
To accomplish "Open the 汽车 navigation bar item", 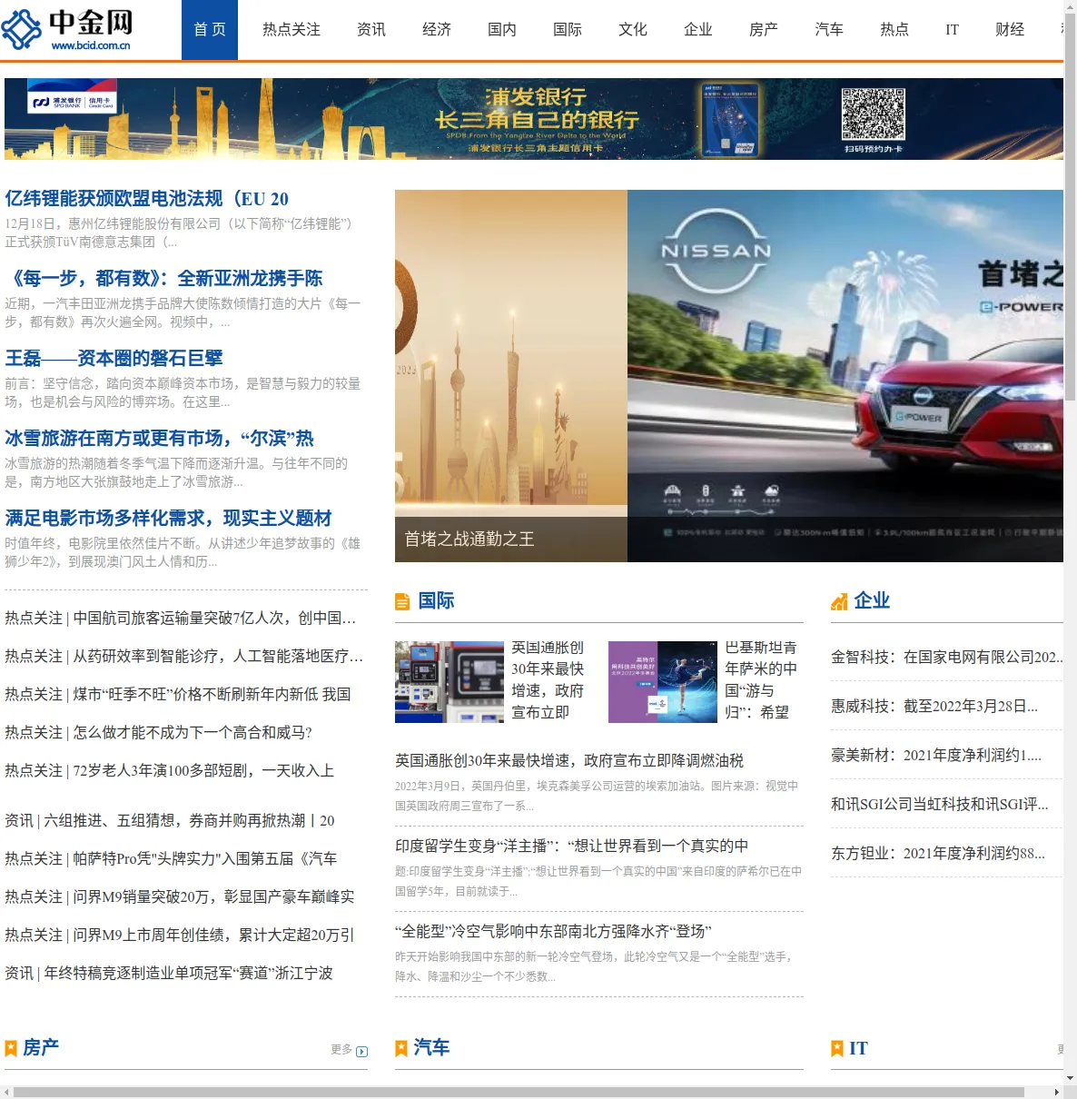I will point(829,30).
